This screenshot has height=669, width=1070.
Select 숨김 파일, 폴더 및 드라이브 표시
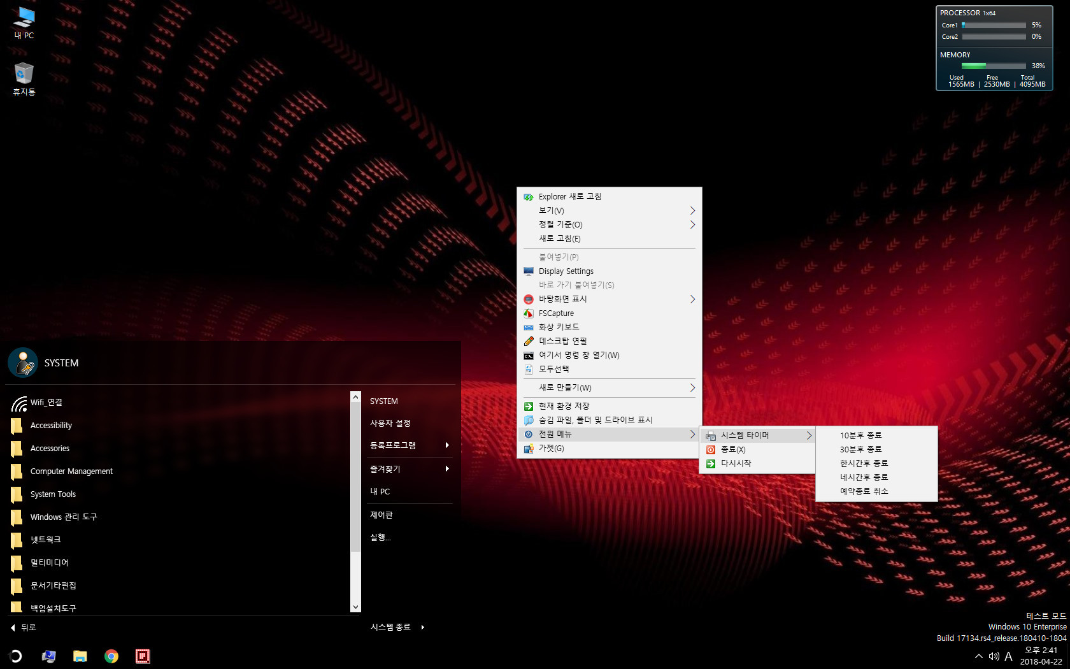609,421
